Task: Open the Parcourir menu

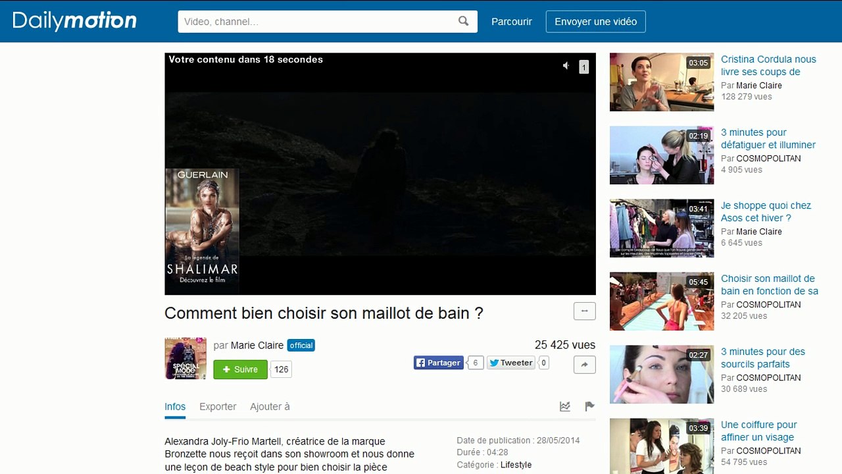Action: pyautogui.click(x=512, y=21)
